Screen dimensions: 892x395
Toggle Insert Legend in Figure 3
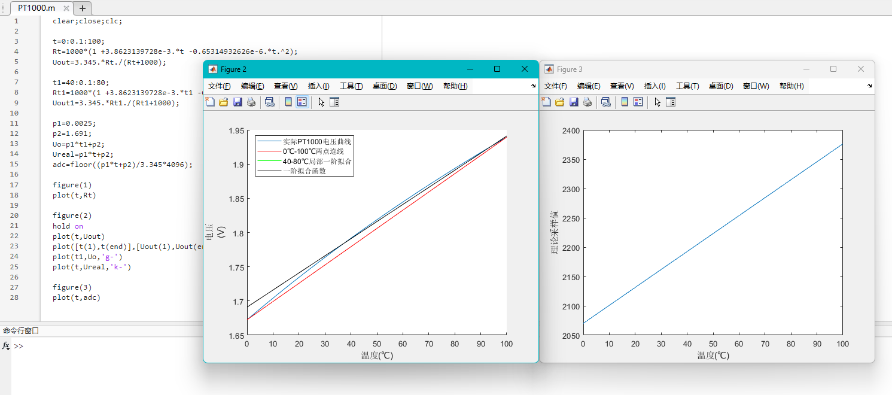point(638,102)
